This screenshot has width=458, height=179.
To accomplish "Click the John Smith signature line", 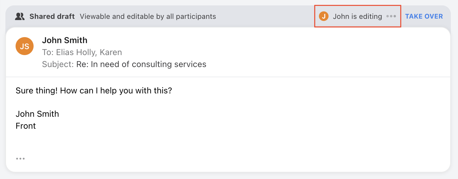I will pos(37,114).
